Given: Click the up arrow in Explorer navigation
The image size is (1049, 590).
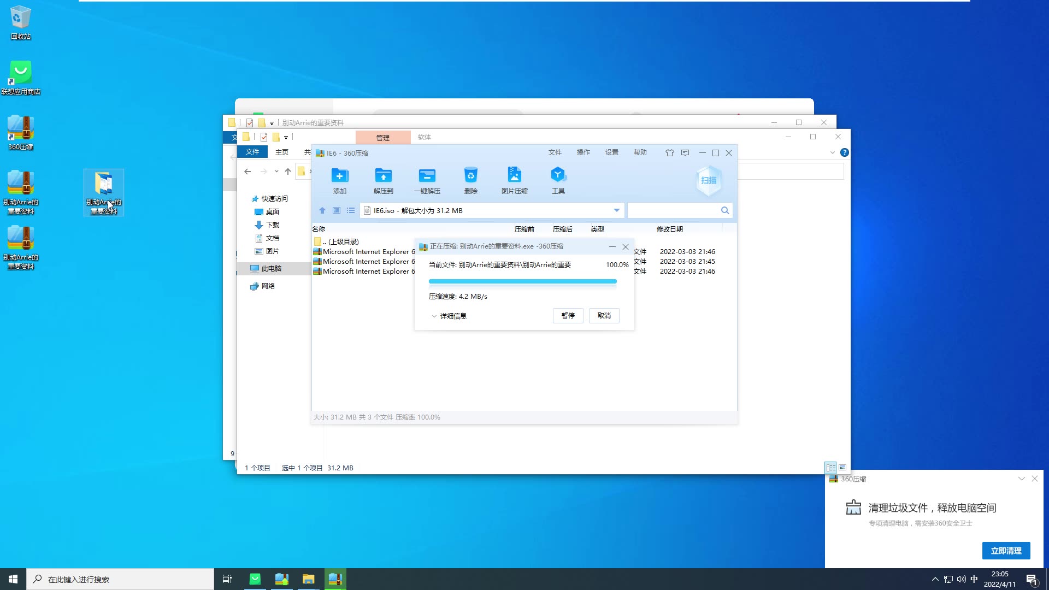Looking at the screenshot, I should tap(288, 172).
